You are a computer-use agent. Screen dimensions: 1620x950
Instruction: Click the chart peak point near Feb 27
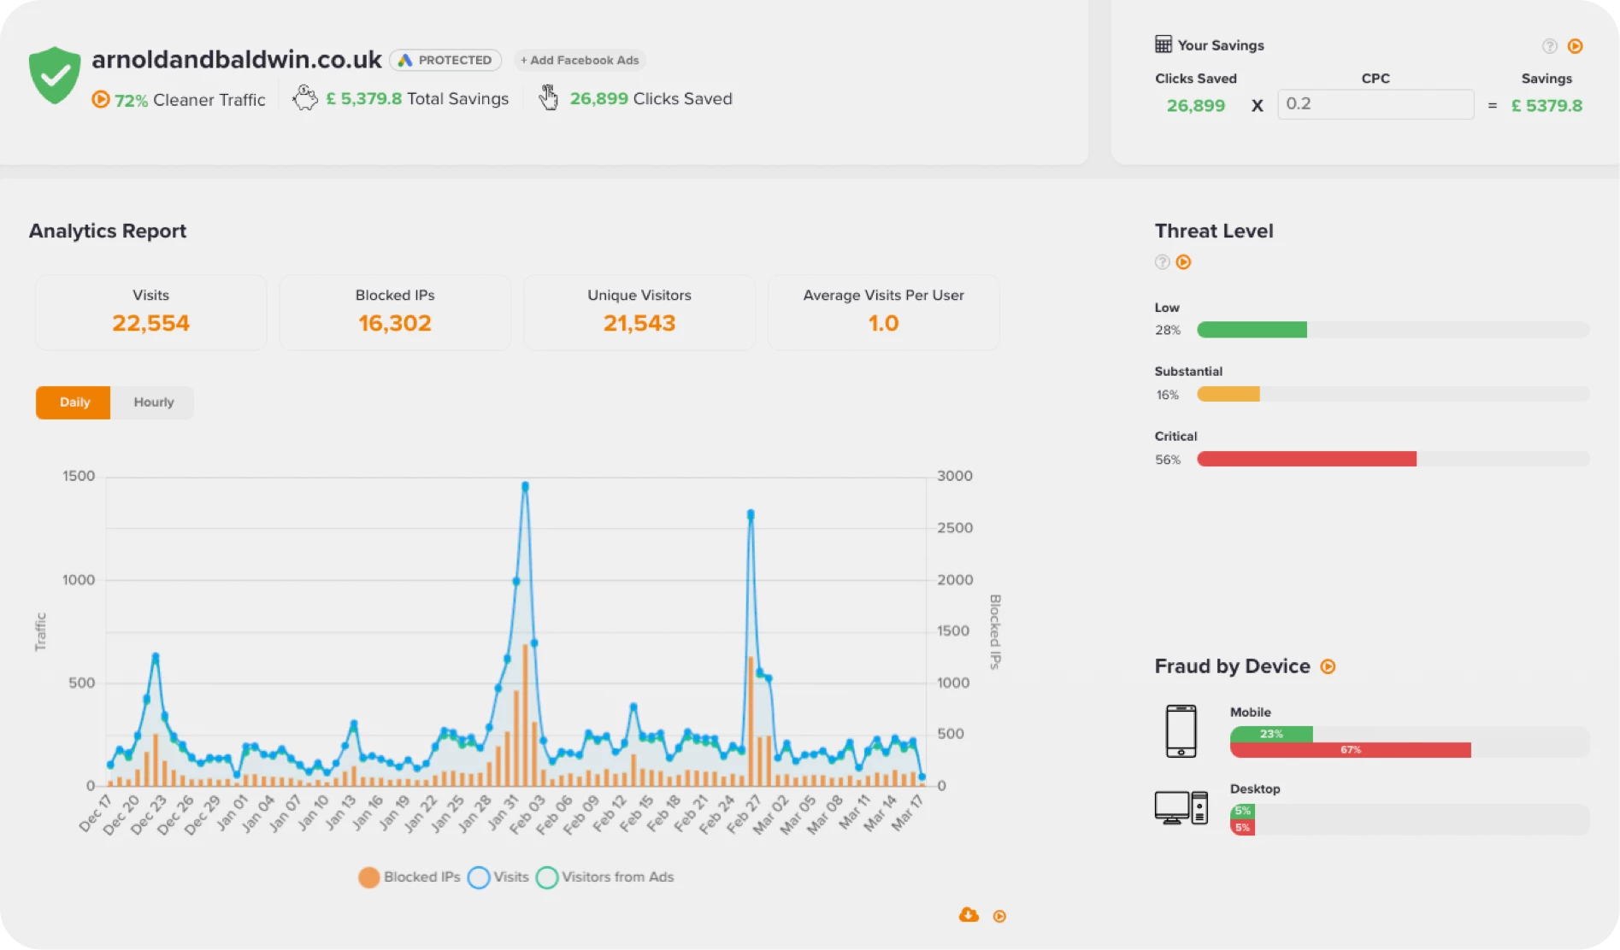[x=751, y=514]
